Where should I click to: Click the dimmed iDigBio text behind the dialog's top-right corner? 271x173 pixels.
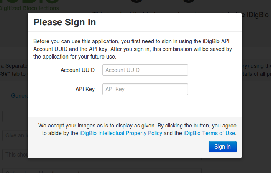point(258,15)
